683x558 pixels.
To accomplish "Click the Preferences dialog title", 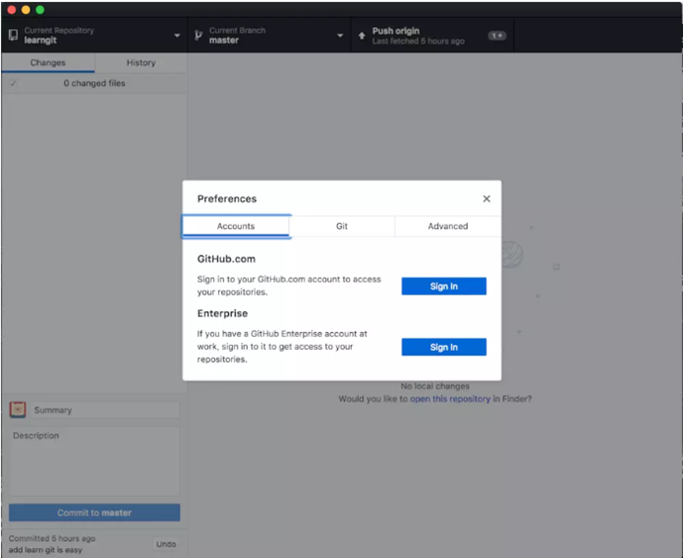I will coord(227,198).
